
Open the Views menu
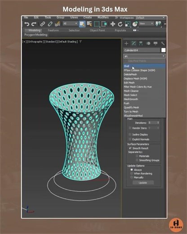pyautogui.click(x=74, y=18)
